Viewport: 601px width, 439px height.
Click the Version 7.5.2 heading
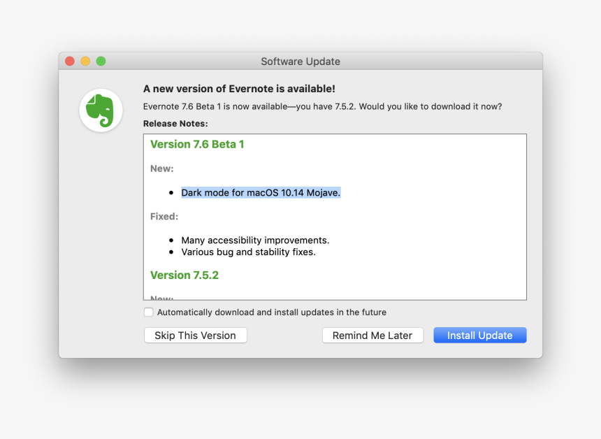(x=184, y=275)
